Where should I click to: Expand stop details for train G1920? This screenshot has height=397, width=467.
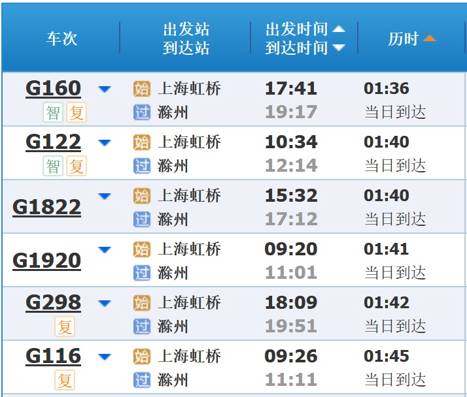[105, 249]
